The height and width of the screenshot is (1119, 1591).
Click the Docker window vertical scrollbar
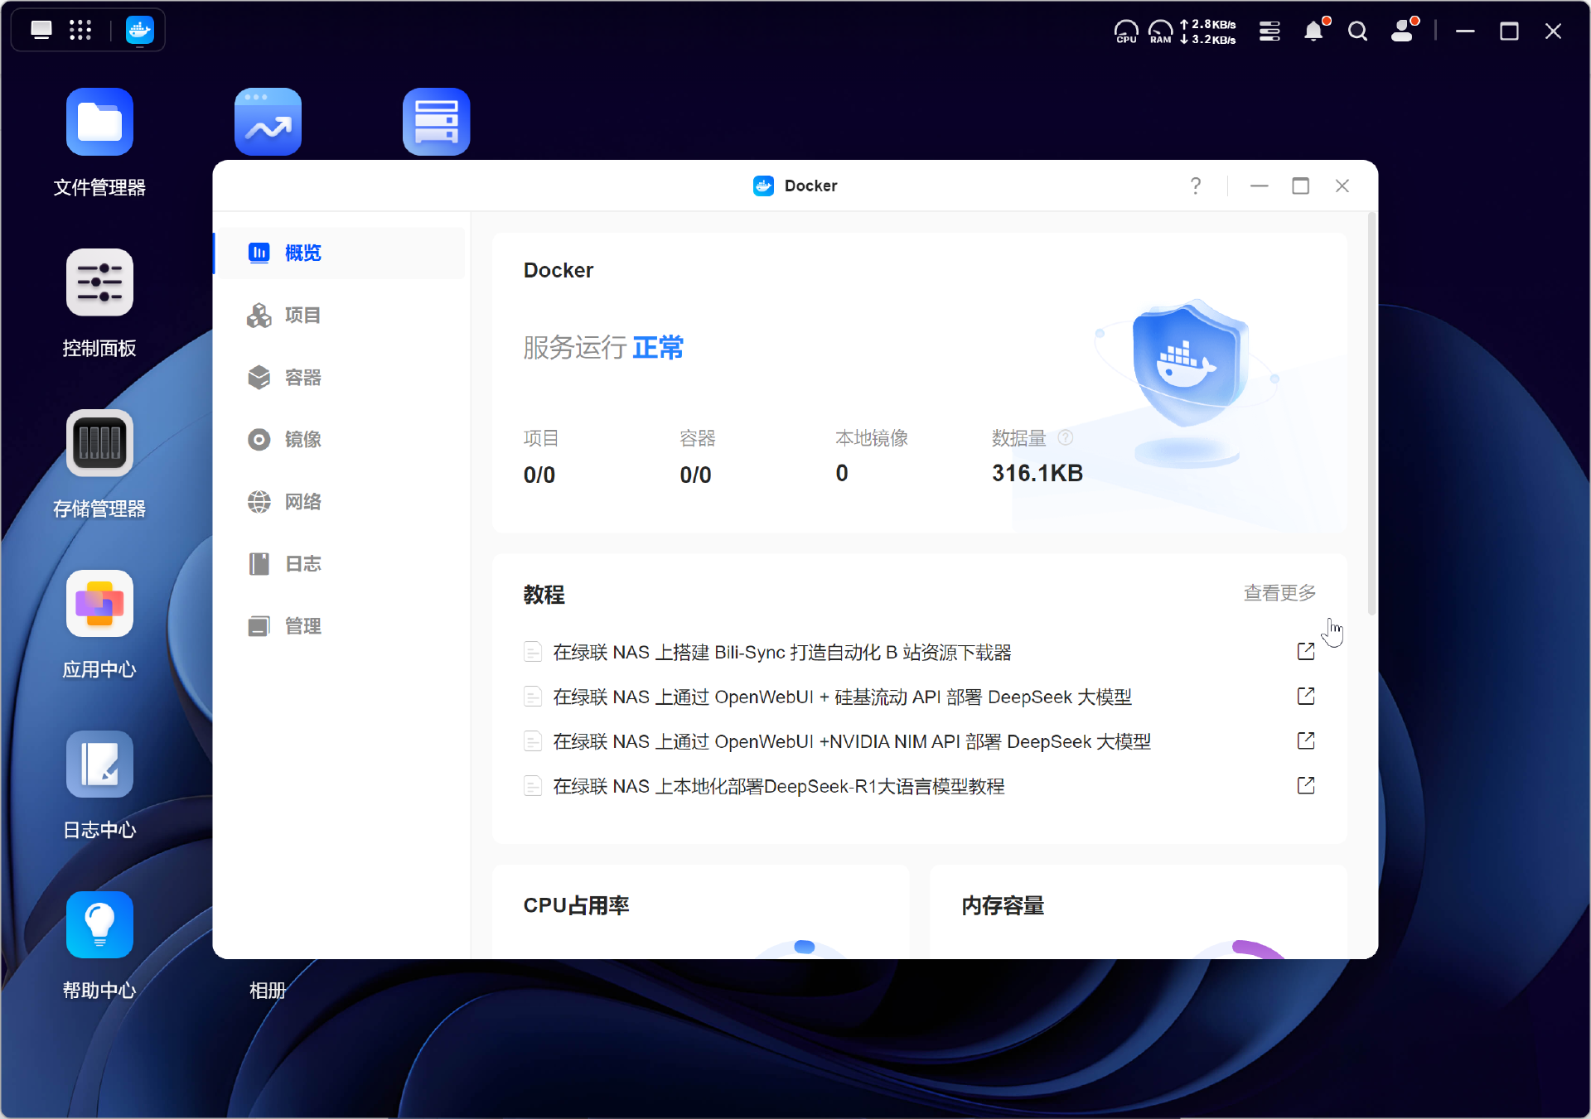point(1371,414)
